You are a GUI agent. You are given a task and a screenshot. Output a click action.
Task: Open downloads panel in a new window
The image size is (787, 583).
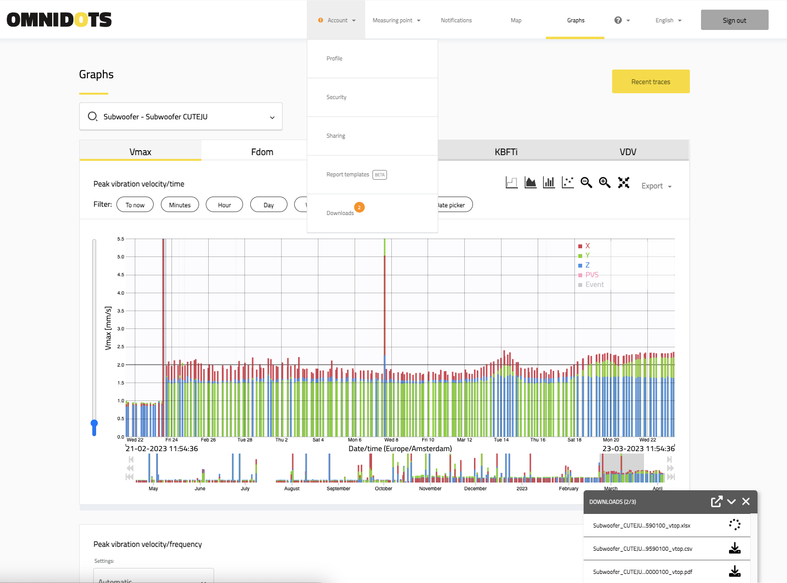coord(716,501)
